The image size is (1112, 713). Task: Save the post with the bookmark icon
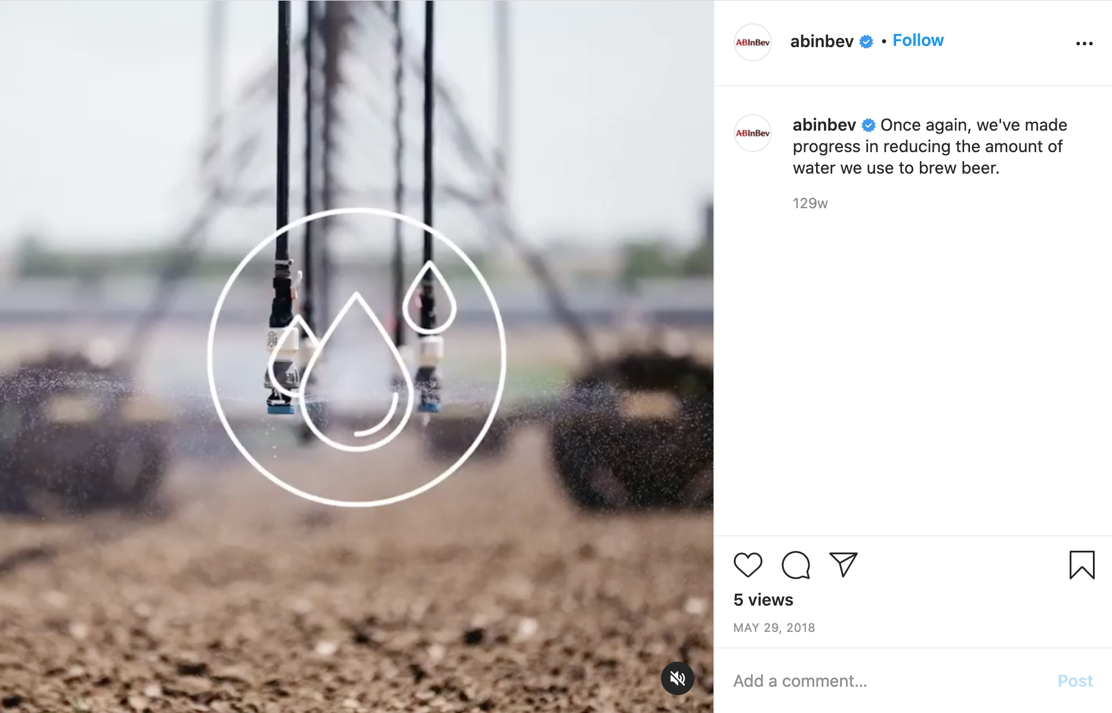pyautogui.click(x=1082, y=565)
